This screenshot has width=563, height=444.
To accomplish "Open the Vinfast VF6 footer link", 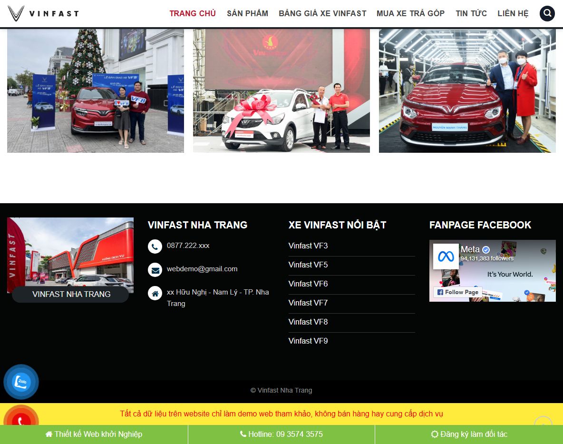I will (308, 284).
